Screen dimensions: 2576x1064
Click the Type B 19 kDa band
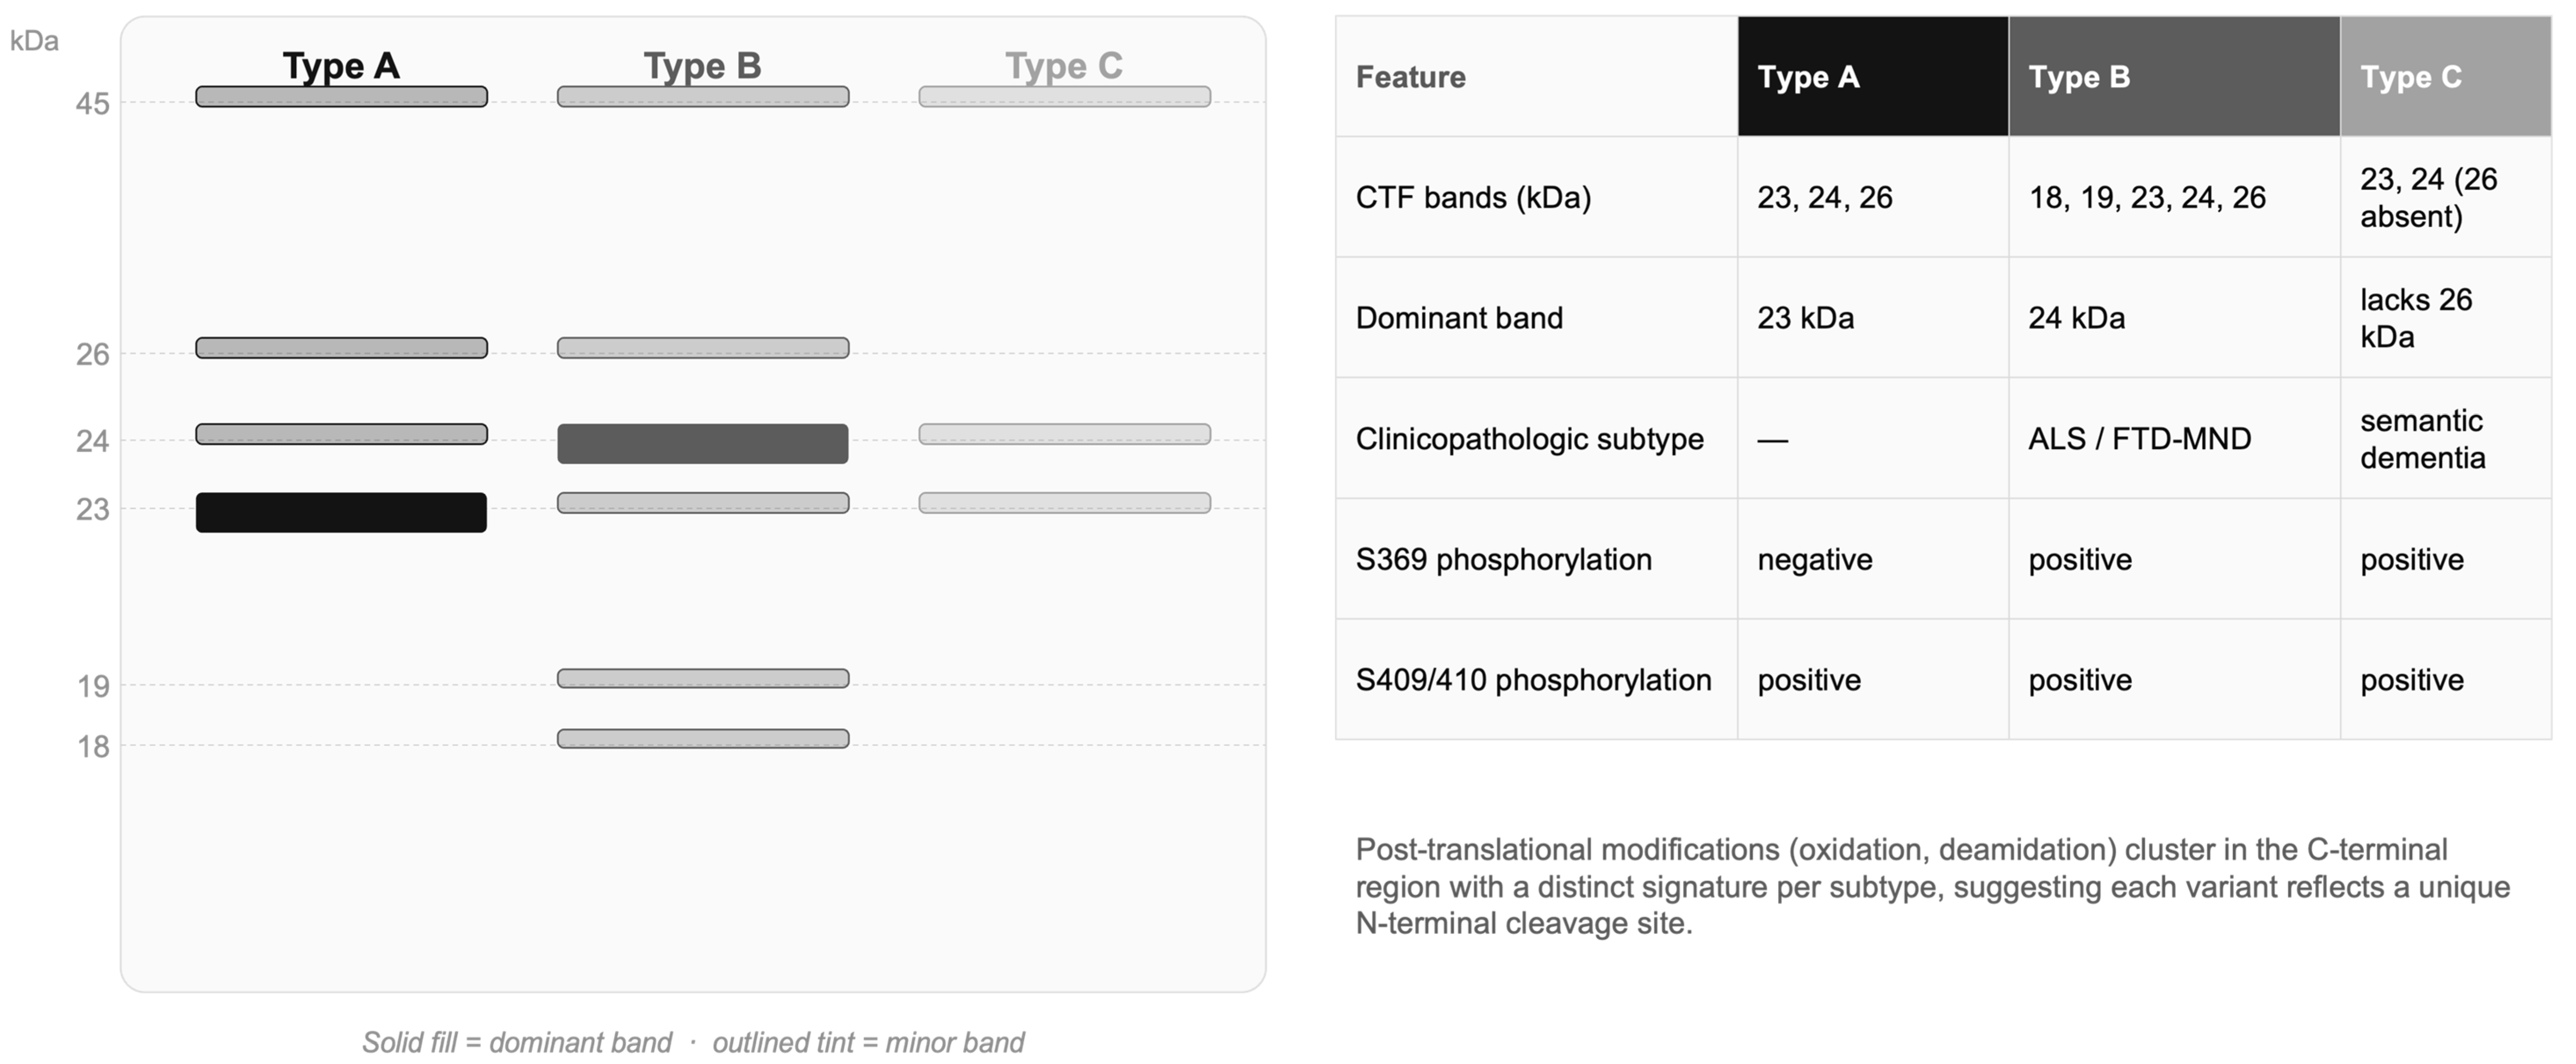[x=703, y=678]
